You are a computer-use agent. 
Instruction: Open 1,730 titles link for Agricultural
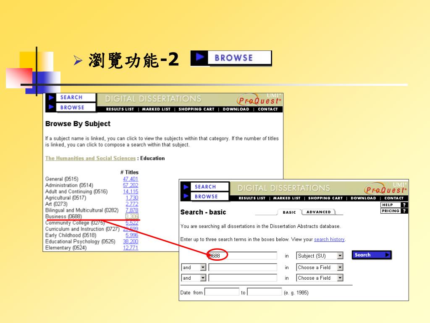[132, 198]
